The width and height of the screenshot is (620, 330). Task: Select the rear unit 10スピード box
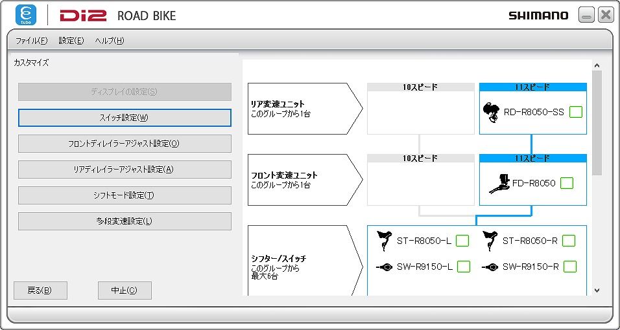tap(421, 109)
